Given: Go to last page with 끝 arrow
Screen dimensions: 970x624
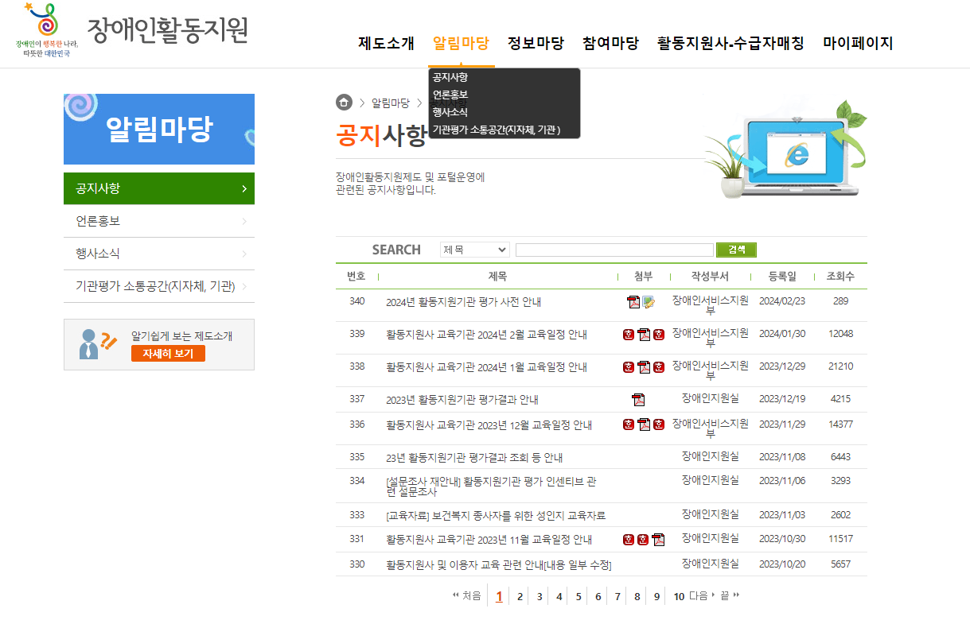Looking at the screenshot, I should [x=730, y=596].
